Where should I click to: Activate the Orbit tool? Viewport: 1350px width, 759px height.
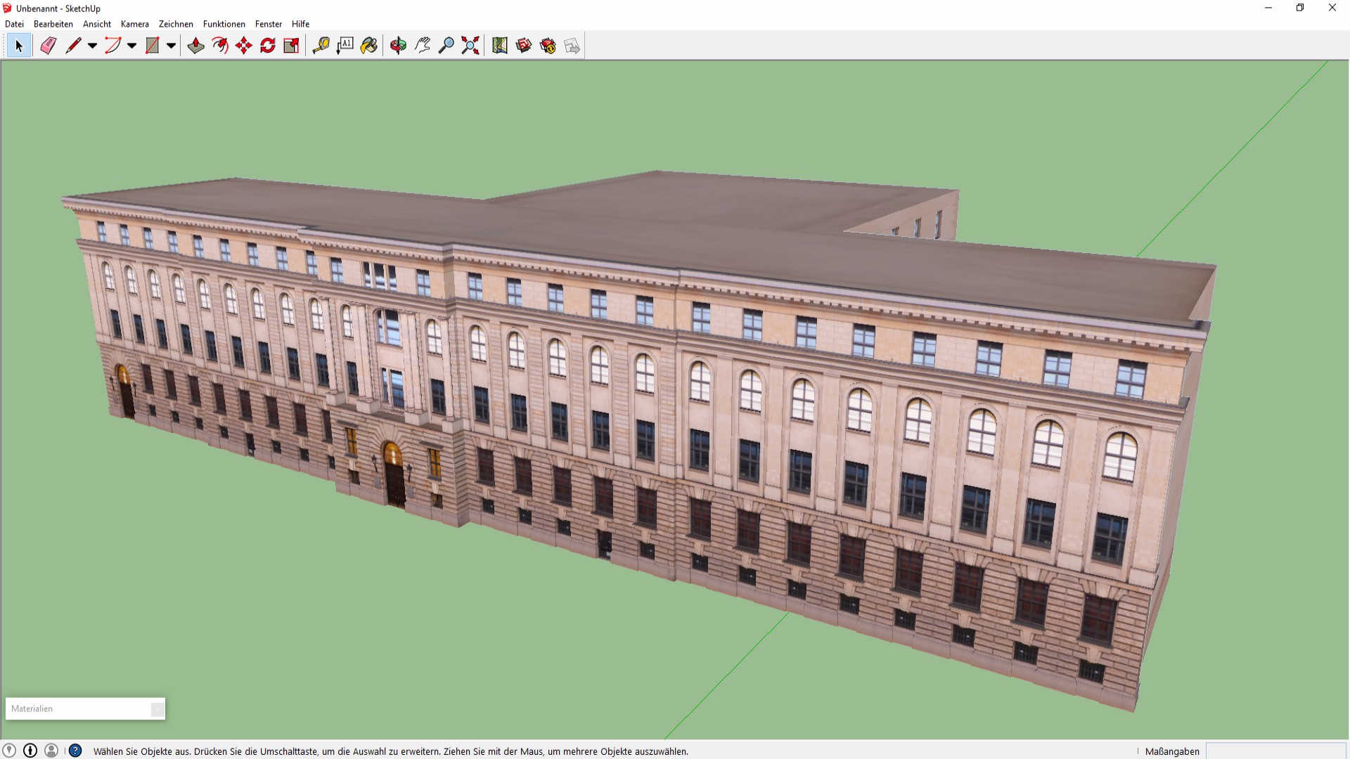(398, 46)
